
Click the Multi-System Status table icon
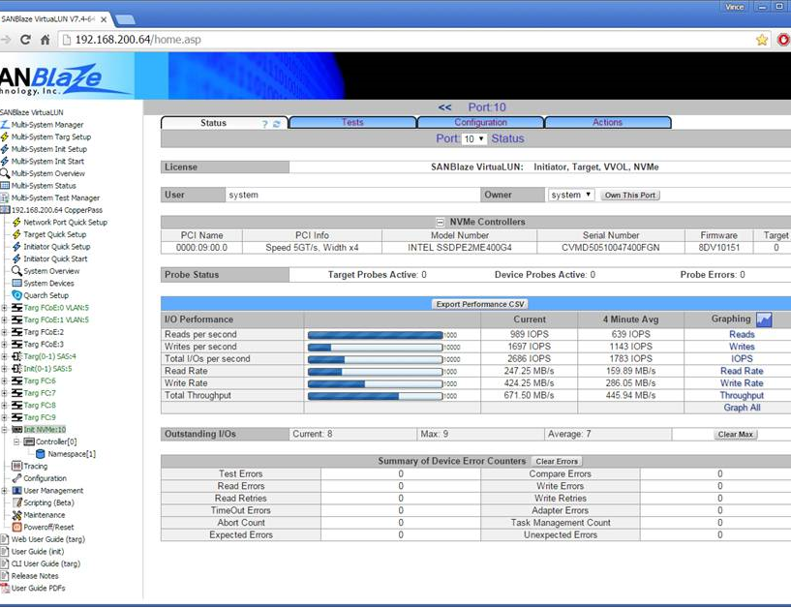pyautogui.click(x=5, y=186)
